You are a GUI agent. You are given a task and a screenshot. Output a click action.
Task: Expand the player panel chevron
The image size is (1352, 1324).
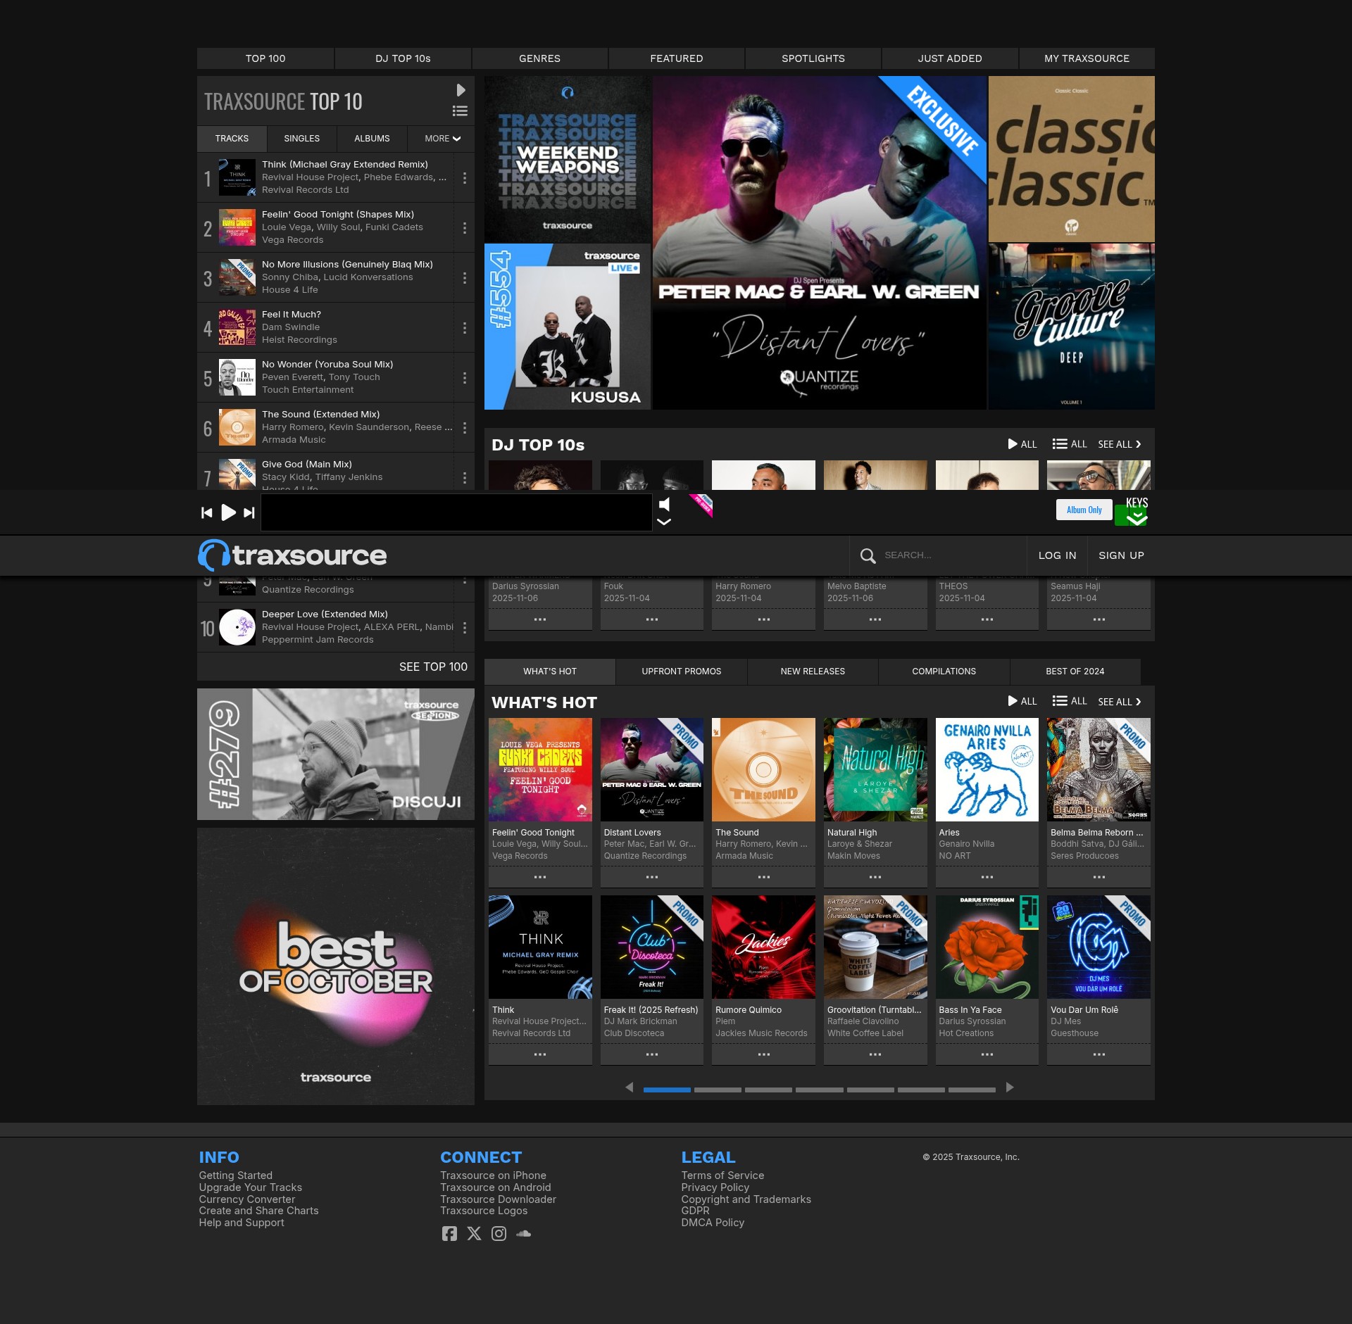coord(664,522)
